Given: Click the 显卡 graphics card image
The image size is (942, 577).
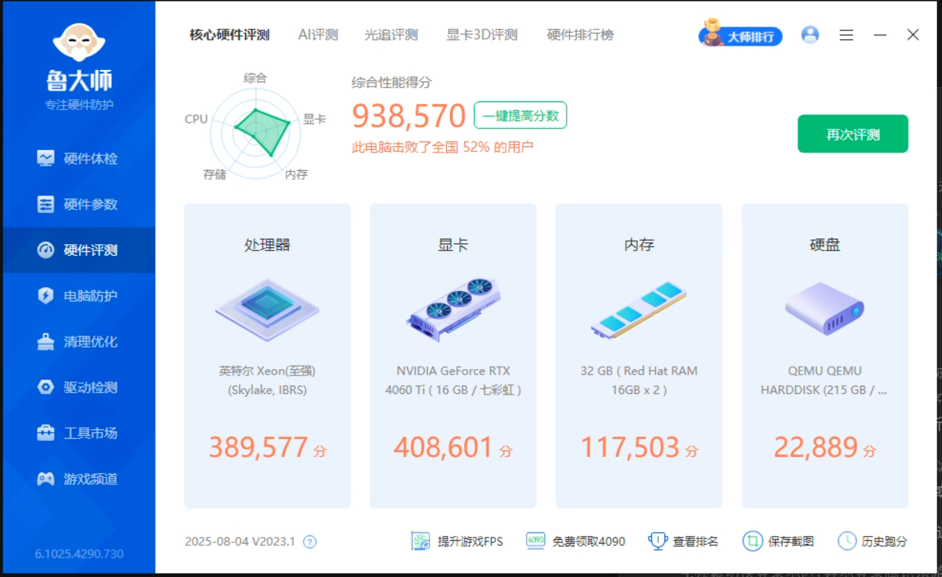Looking at the screenshot, I should pos(453,309).
